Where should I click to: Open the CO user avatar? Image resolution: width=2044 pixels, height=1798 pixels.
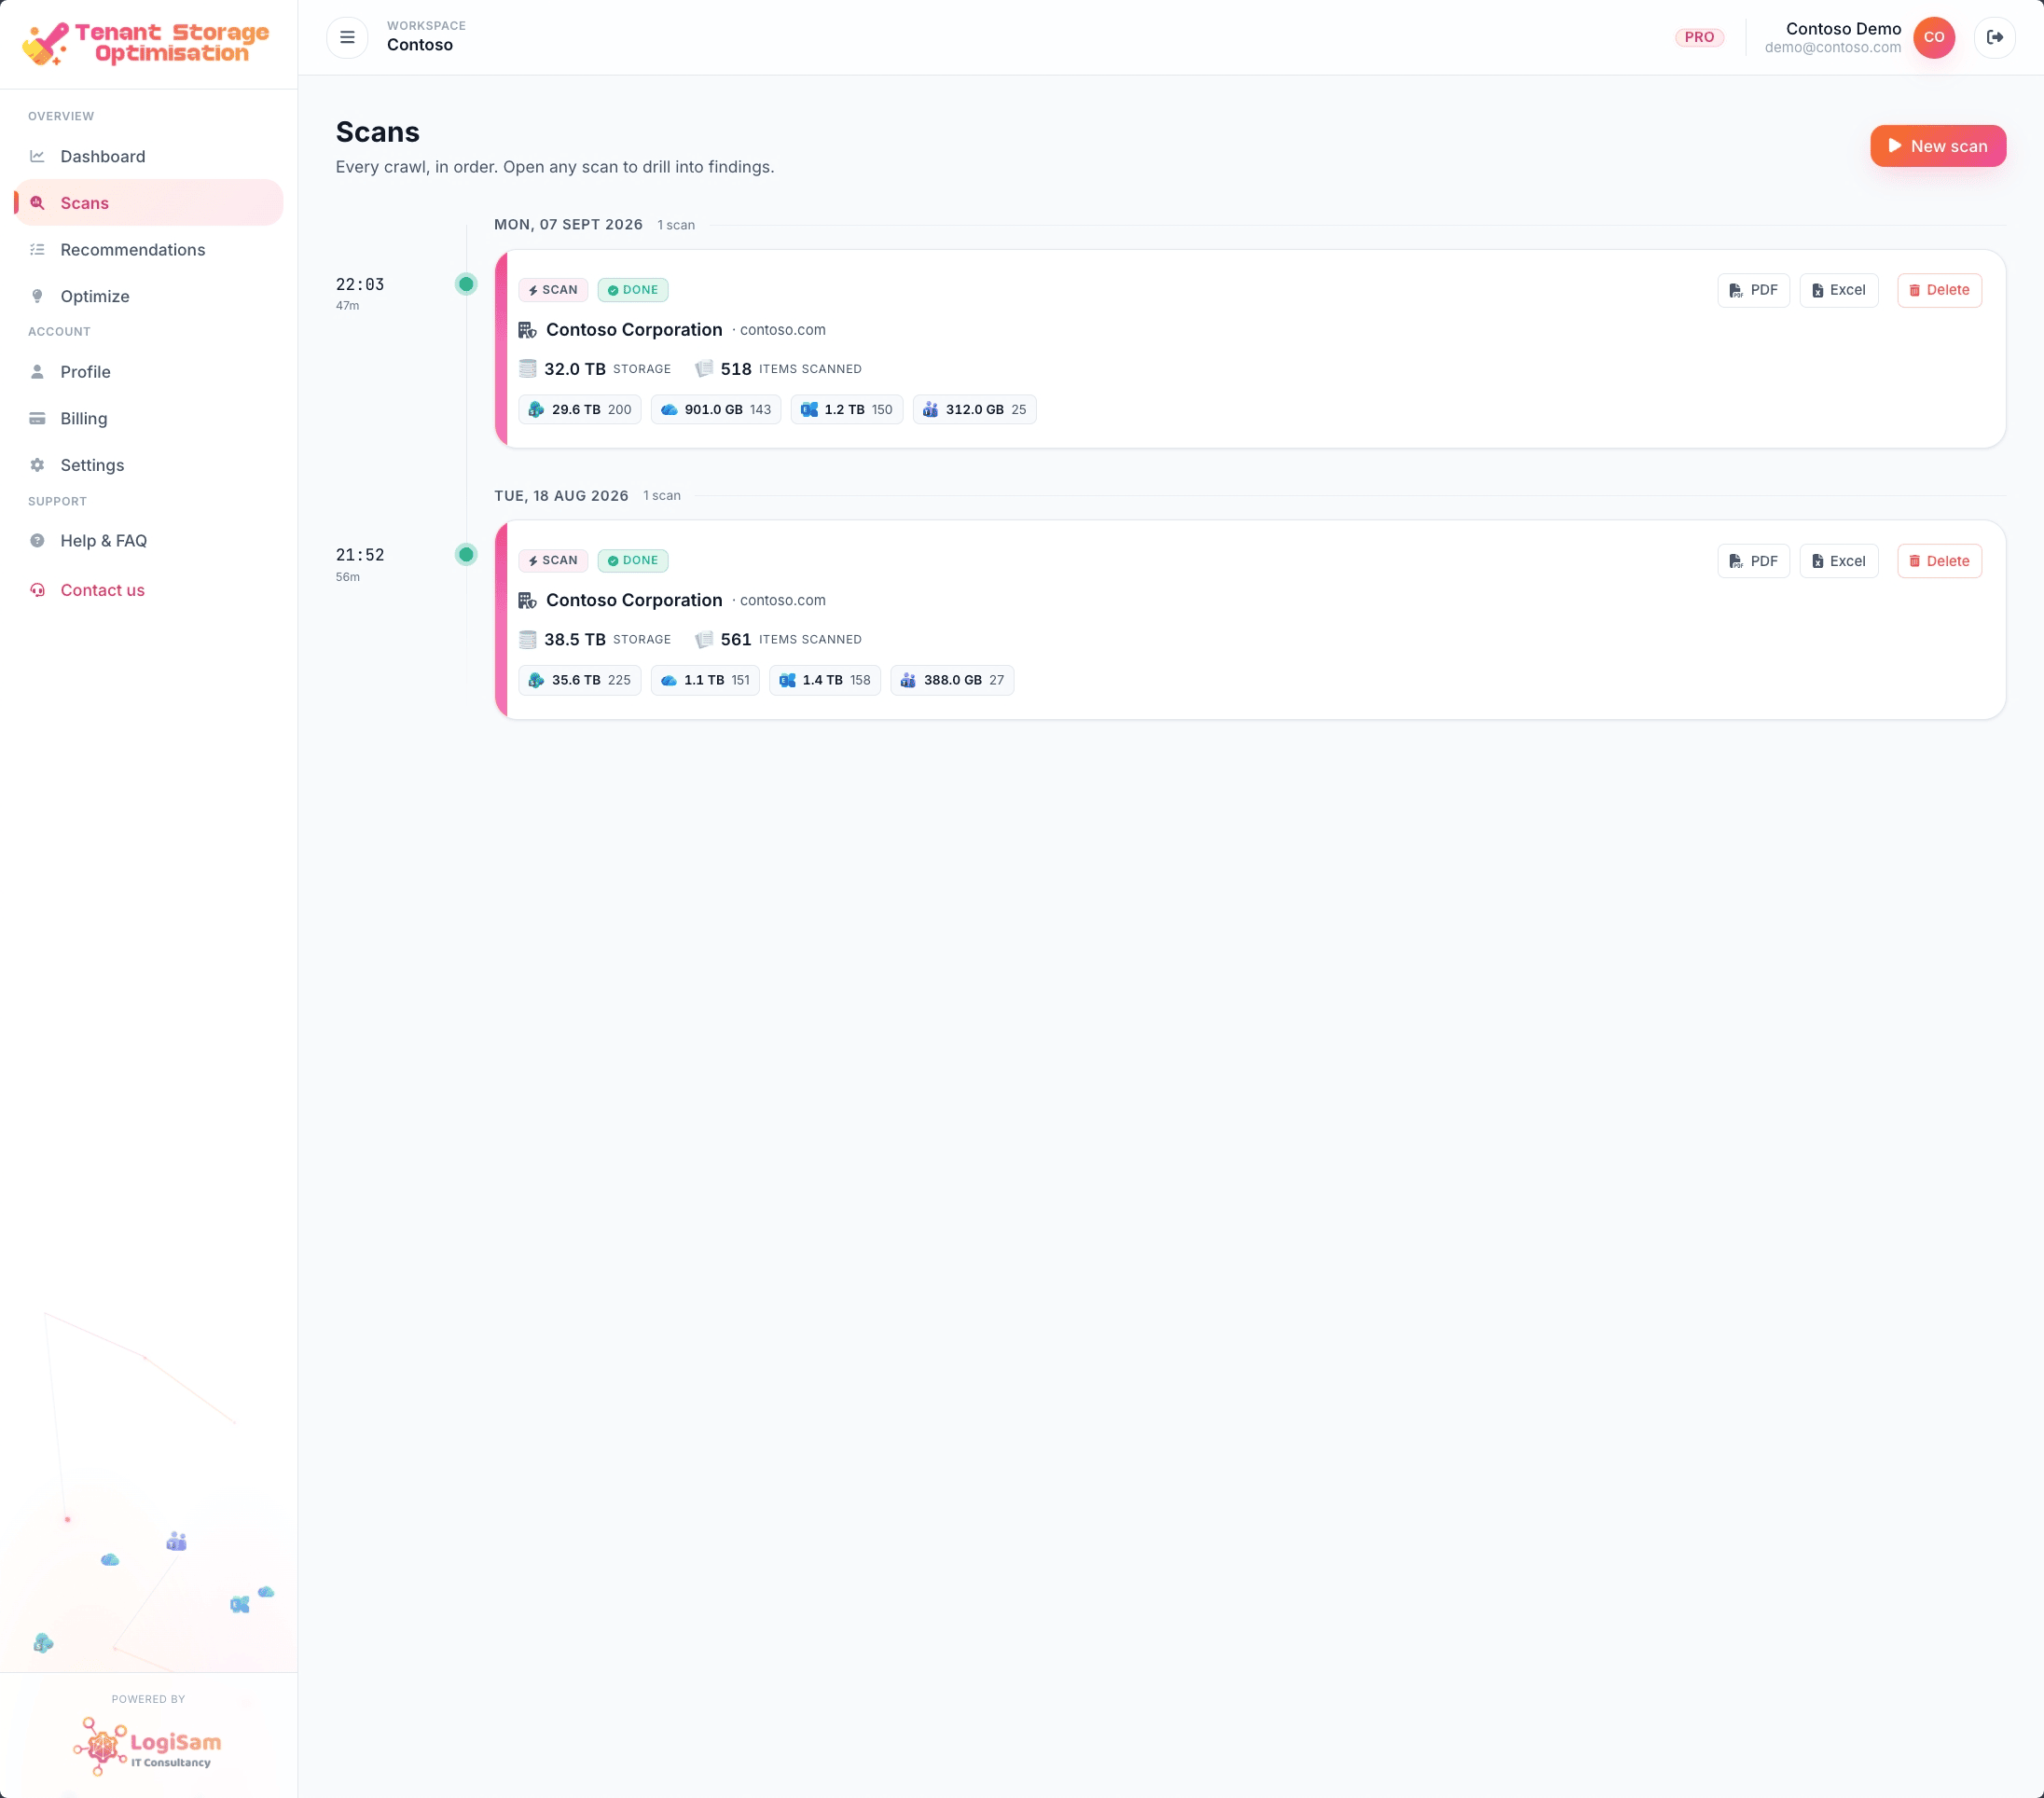[1933, 37]
